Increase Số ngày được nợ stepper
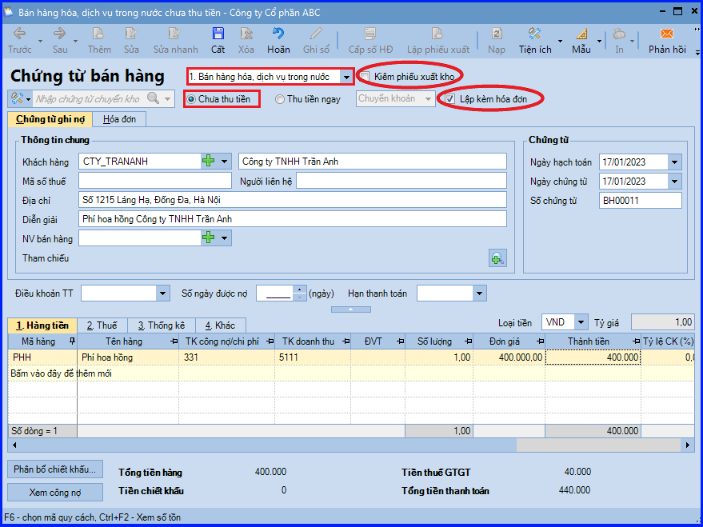The height and width of the screenshot is (527, 703). (300, 290)
